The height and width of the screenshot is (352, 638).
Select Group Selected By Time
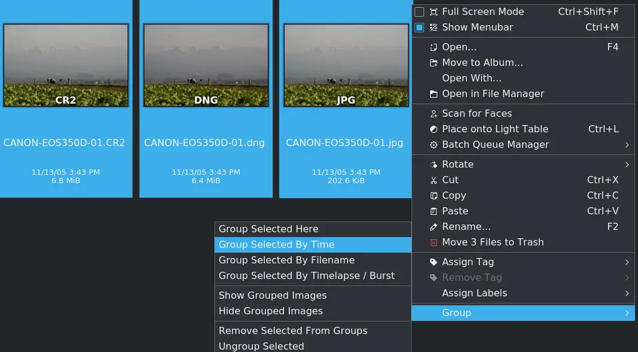276,244
